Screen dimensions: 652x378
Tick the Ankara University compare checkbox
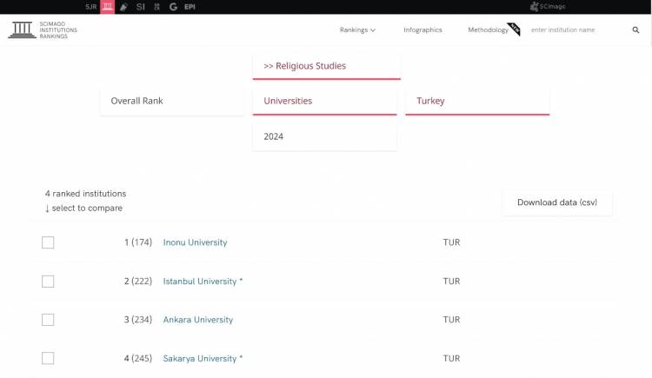point(48,320)
